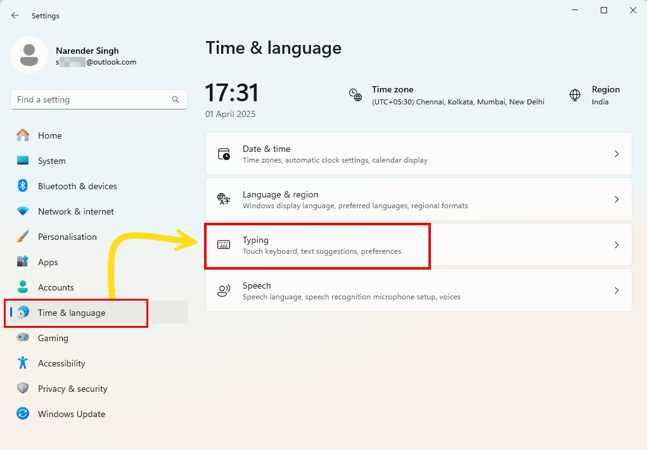Viewport: 647px width, 450px height.
Task: Click the Bluetooth icon in sidebar
Action: point(23,186)
